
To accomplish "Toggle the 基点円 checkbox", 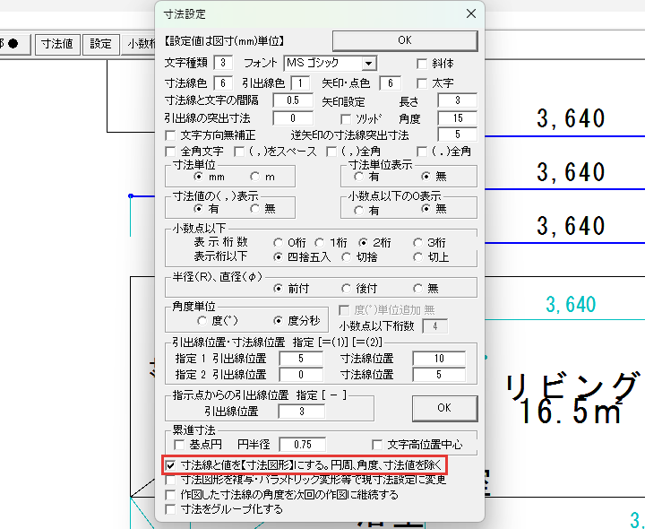I will click(x=179, y=445).
